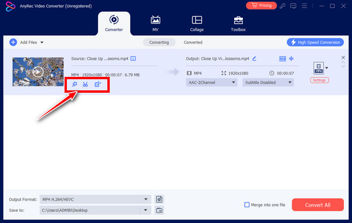Click the blue plus Add Files icon
The height and width of the screenshot is (223, 352).
[13, 42]
